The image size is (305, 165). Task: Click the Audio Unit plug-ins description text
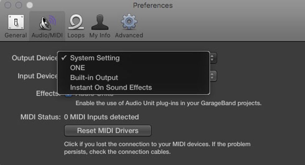point(168,103)
